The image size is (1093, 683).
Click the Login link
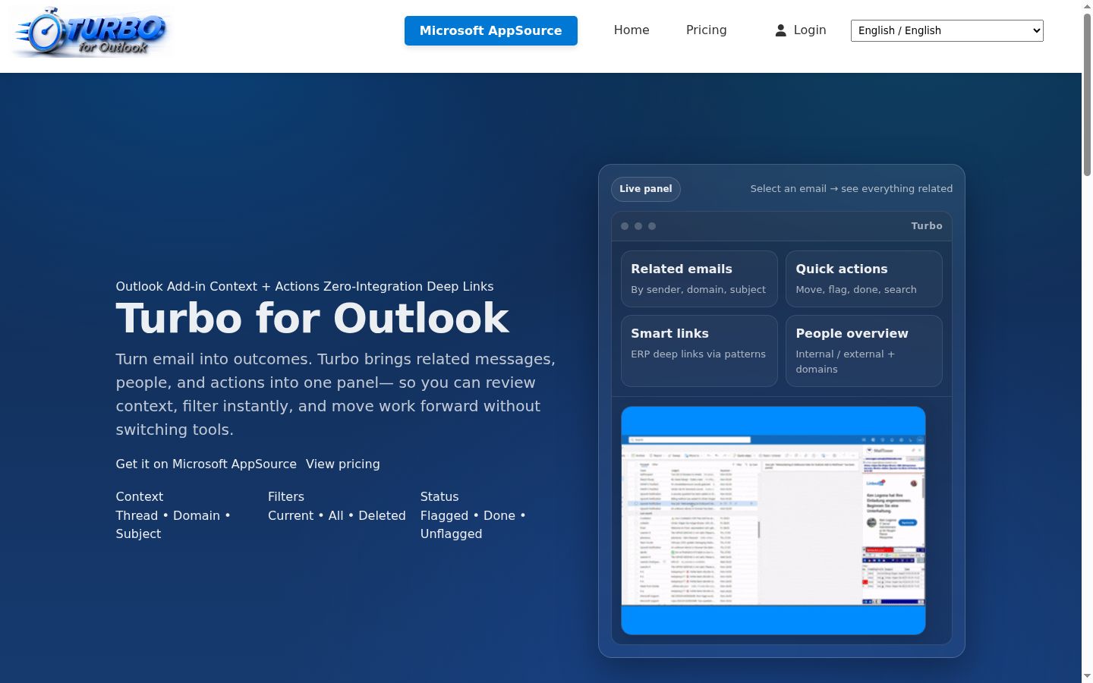point(810,30)
